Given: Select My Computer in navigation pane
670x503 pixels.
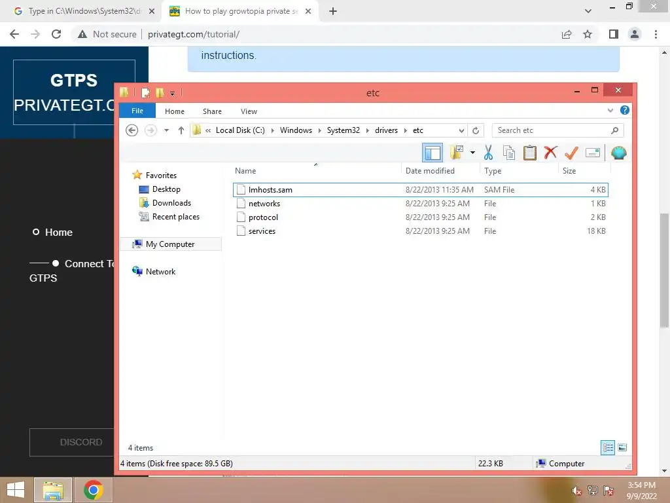Looking at the screenshot, I should click(170, 244).
